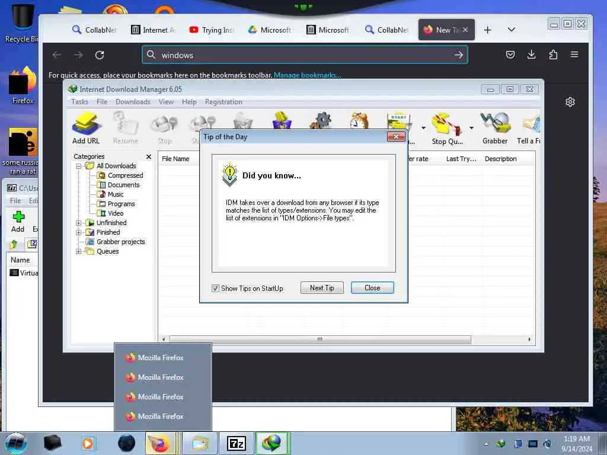Click the right arrow of IDM horizontal scrollbar
607x455 pixels.
point(529,339)
